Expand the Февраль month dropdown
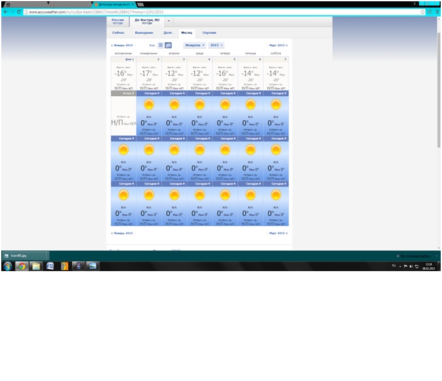 (194, 46)
